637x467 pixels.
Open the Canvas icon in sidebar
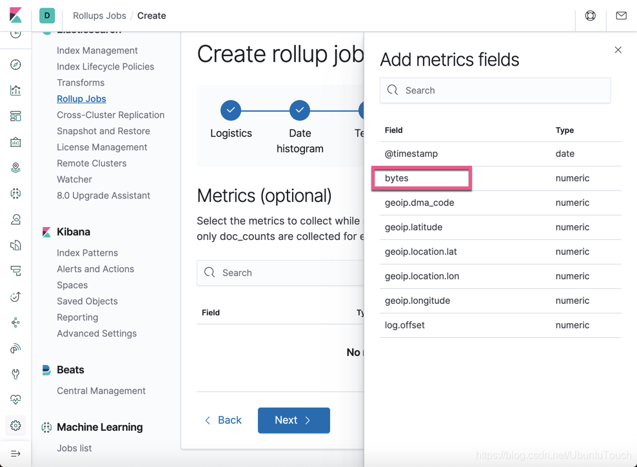[15, 142]
